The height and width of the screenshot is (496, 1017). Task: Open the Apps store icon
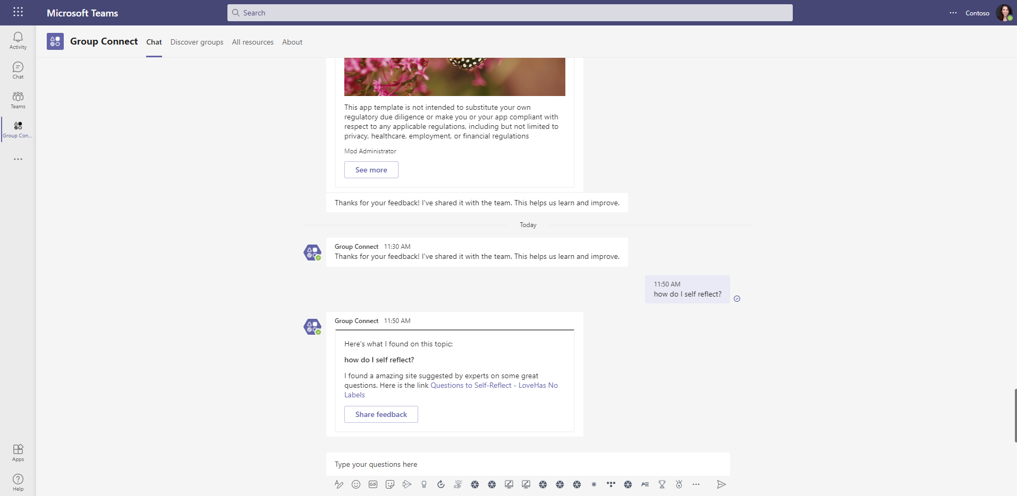(x=18, y=453)
